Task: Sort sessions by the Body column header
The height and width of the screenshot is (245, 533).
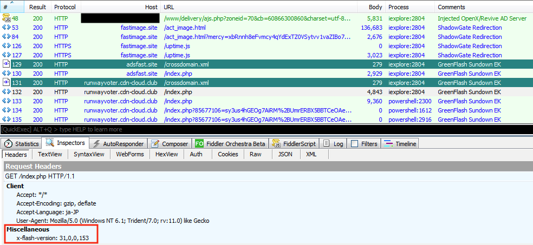Action: click(375, 7)
